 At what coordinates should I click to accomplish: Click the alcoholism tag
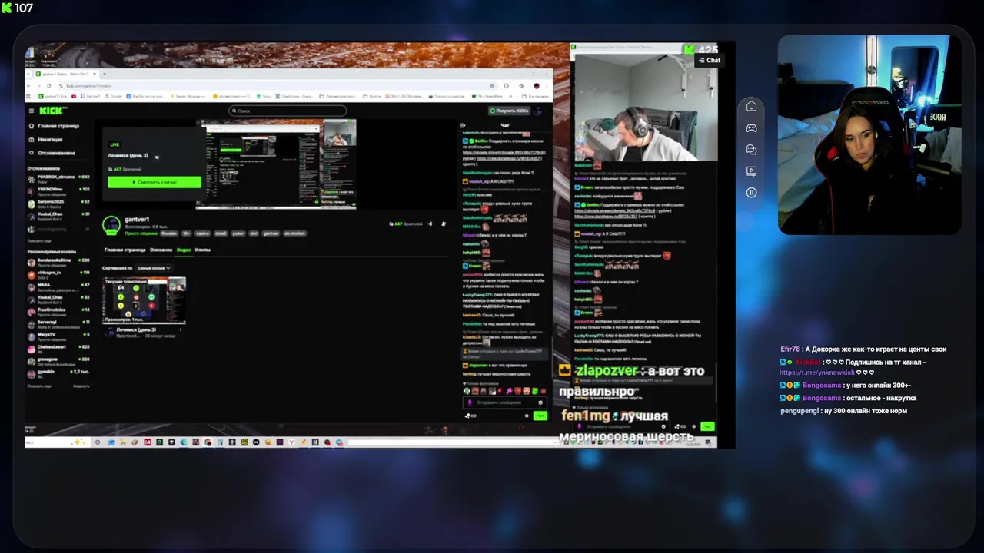295,233
